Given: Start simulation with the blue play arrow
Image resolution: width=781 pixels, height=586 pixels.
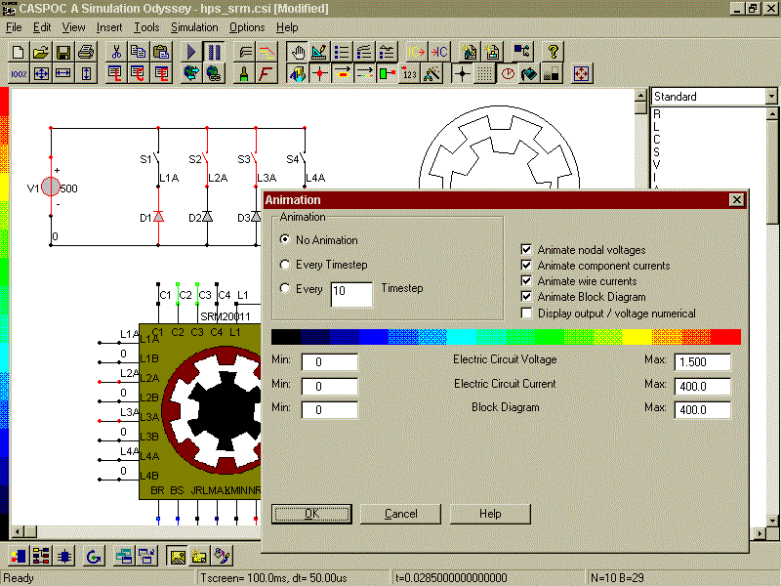Looking at the screenshot, I should pyautogui.click(x=191, y=52).
